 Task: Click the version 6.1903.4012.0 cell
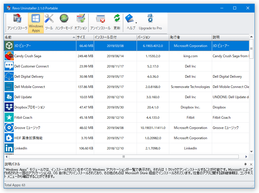(153, 46)
